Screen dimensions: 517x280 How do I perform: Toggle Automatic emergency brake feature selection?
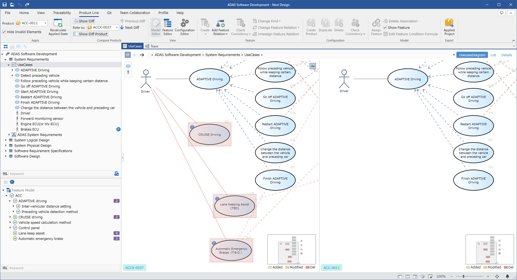[15, 239]
